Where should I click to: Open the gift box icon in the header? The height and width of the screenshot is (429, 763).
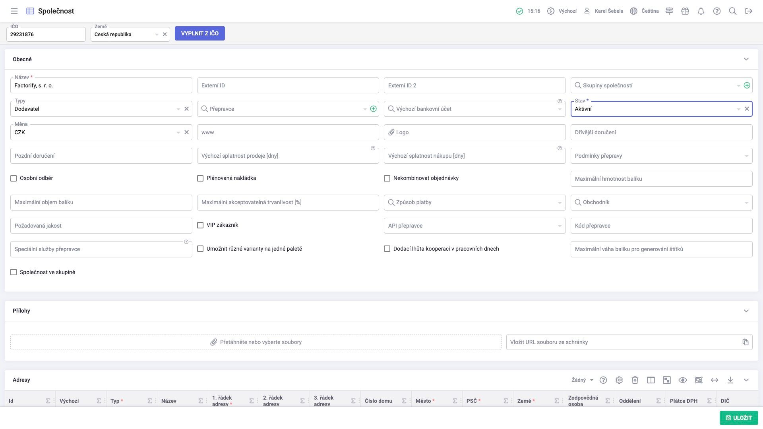[x=685, y=11]
